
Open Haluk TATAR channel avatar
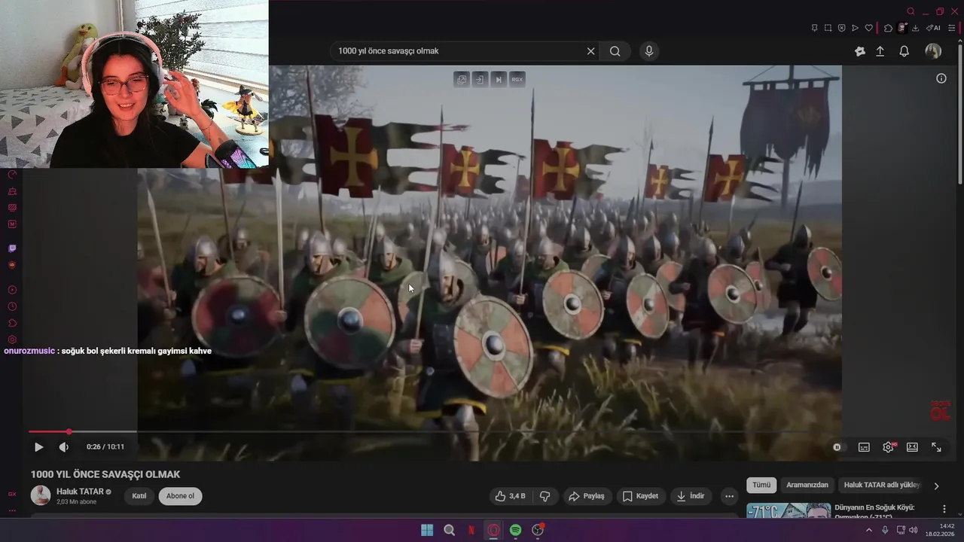click(x=41, y=495)
